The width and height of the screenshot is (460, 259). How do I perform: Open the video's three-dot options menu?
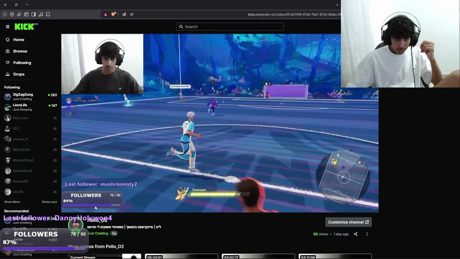[x=367, y=234]
